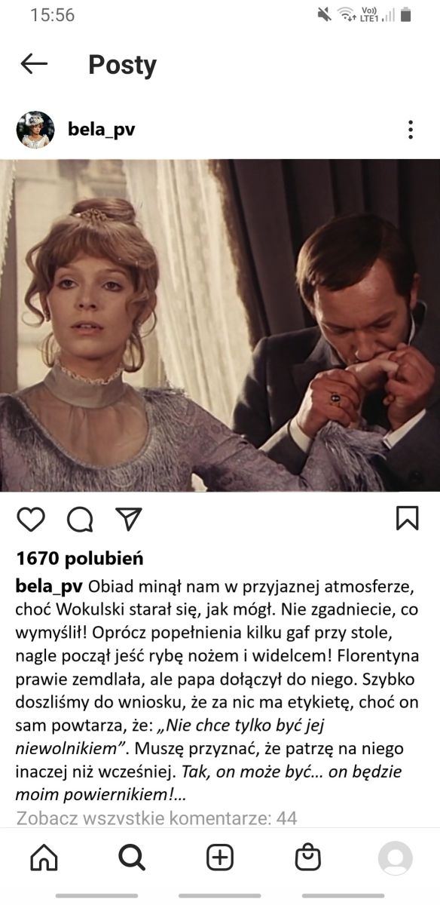Open bela_pv username in post header
The width and height of the screenshot is (440, 905).
(x=101, y=130)
